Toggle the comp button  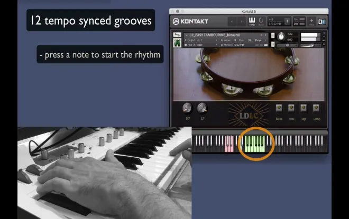click(316, 108)
